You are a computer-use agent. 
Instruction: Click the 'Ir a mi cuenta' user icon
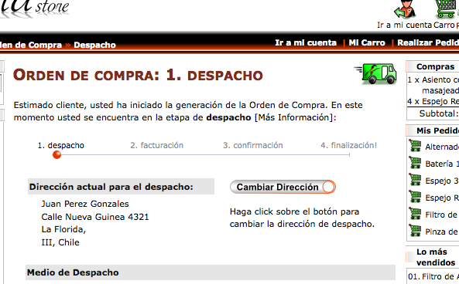406,9
